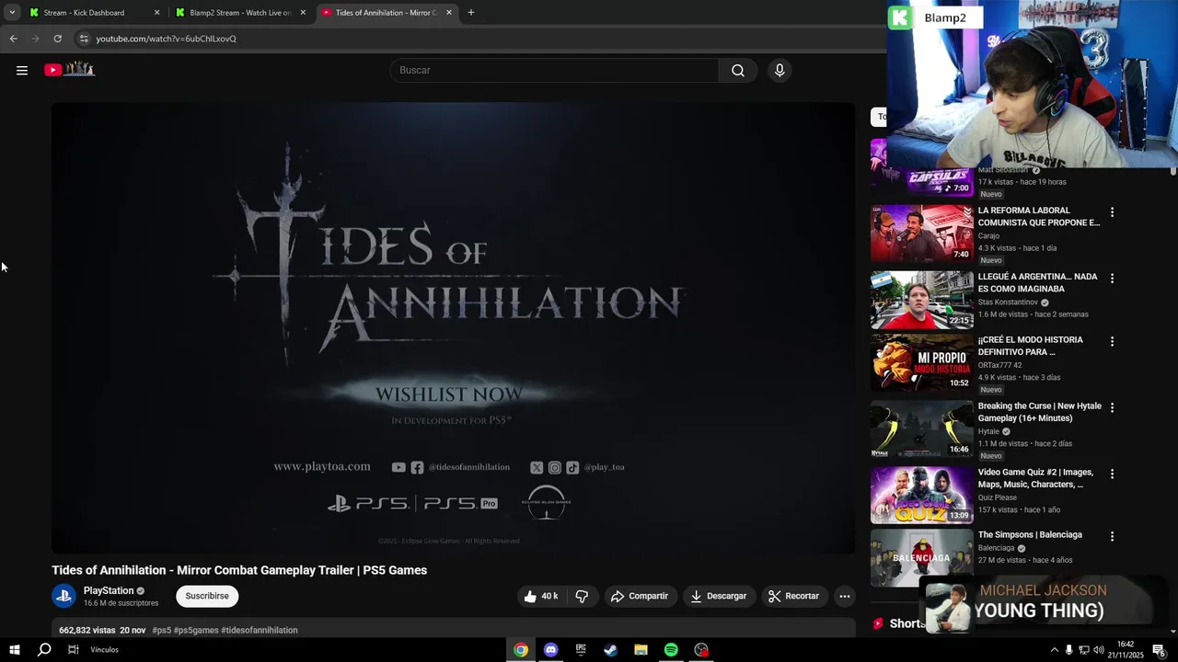This screenshot has width=1178, height=662.
Task: Click the Recortar clip button
Action: [793, 596]
